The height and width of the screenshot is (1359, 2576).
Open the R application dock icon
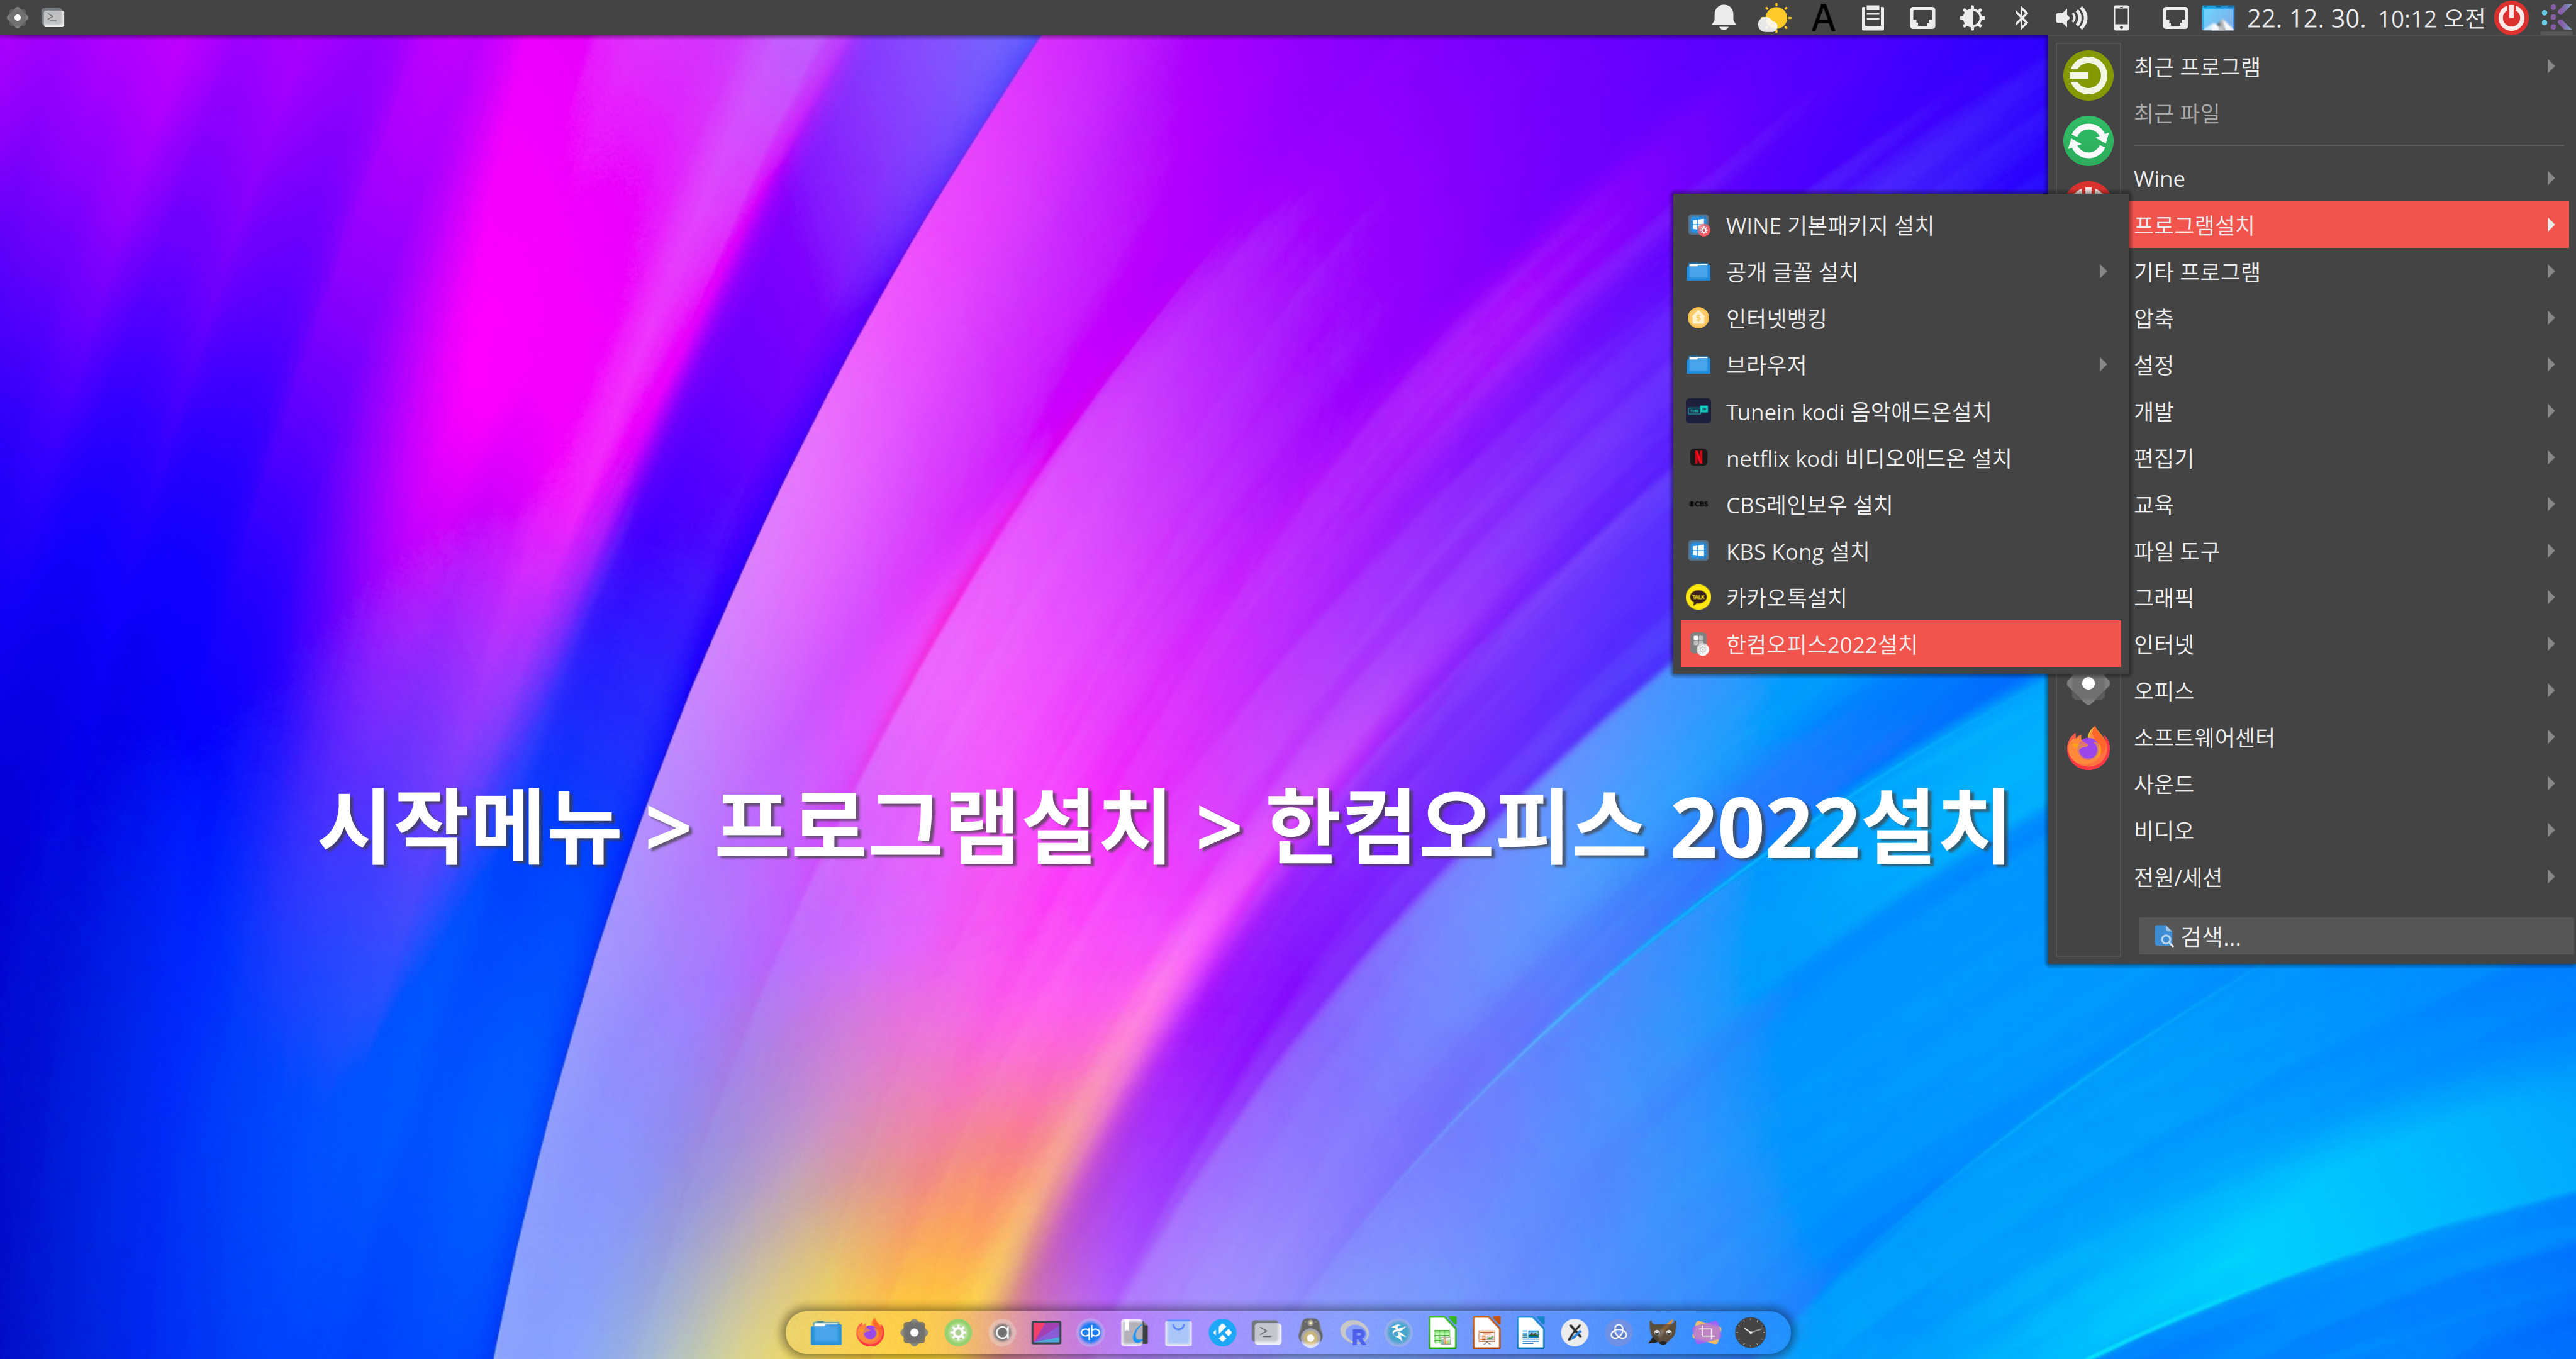1354,1332
